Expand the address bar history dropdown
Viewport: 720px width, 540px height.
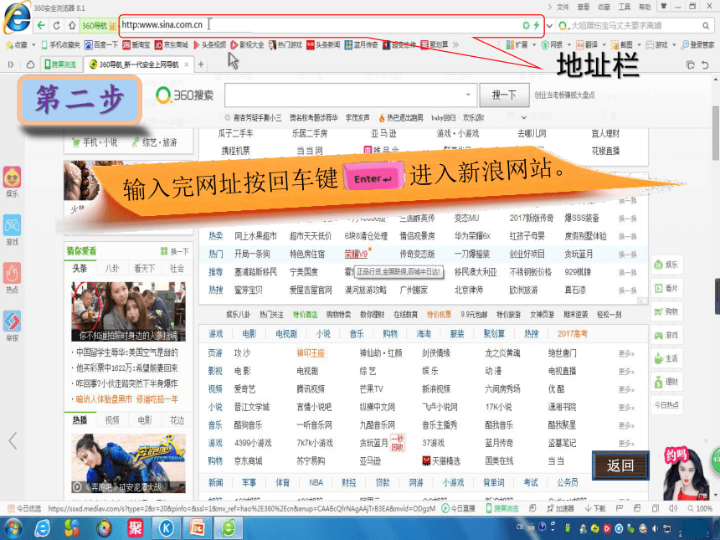coord(550,26)
